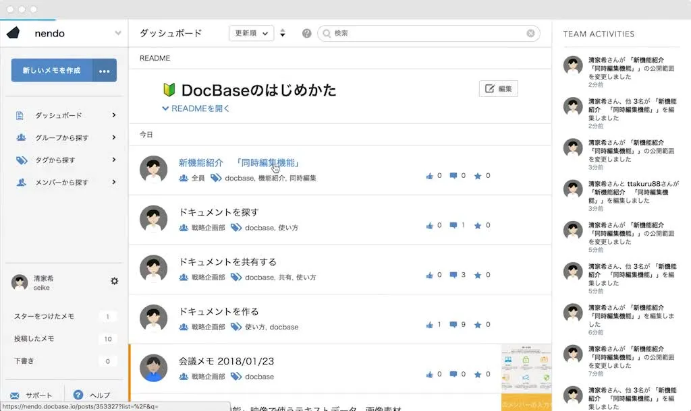
Task: Open the help question mark icon beside search
Action: pyautogui.click(x=307, y=33)
